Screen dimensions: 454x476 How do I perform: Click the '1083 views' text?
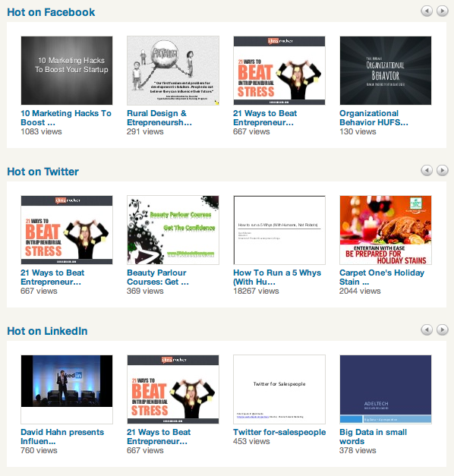coord(41,131)
